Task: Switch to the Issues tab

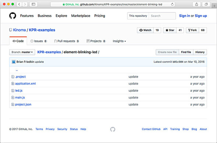Action: 39,41
